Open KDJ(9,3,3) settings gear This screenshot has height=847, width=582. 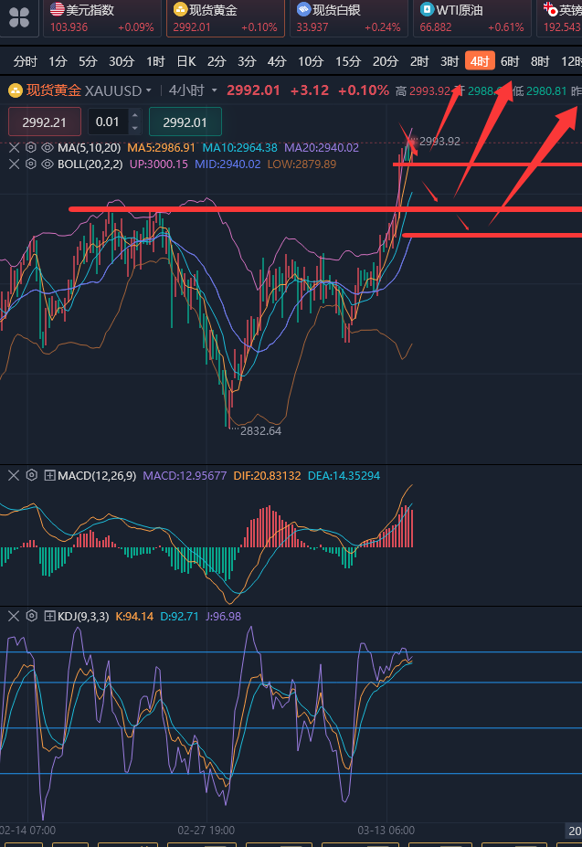click(x=32, y=616)
